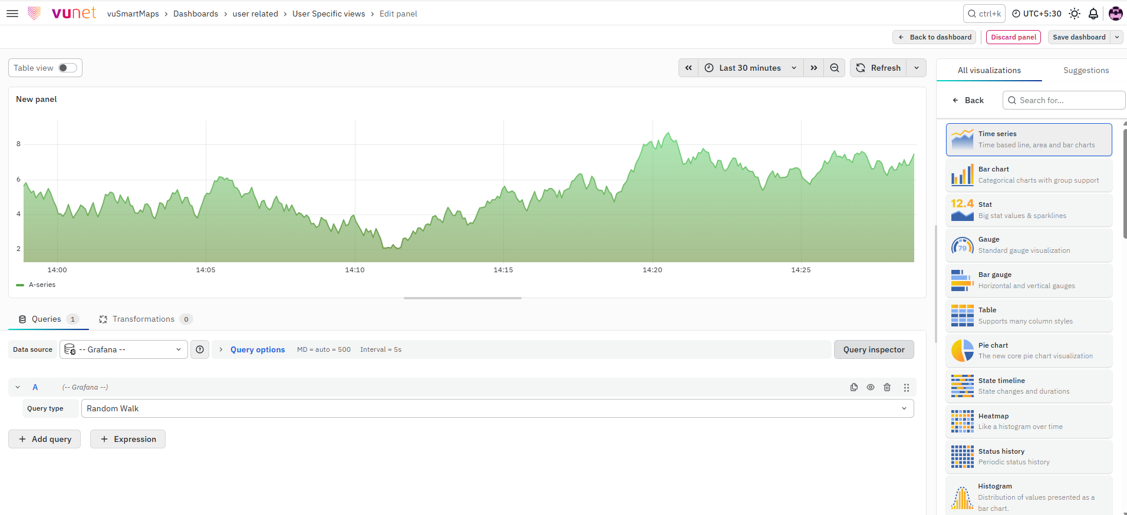Switch to the Transformations tab
1127x515 pixels.
point(146,319)
